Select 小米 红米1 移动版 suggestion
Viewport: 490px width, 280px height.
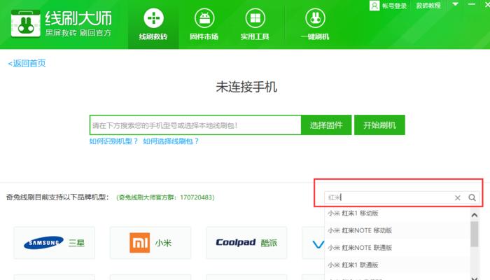(x=397, y=213)
